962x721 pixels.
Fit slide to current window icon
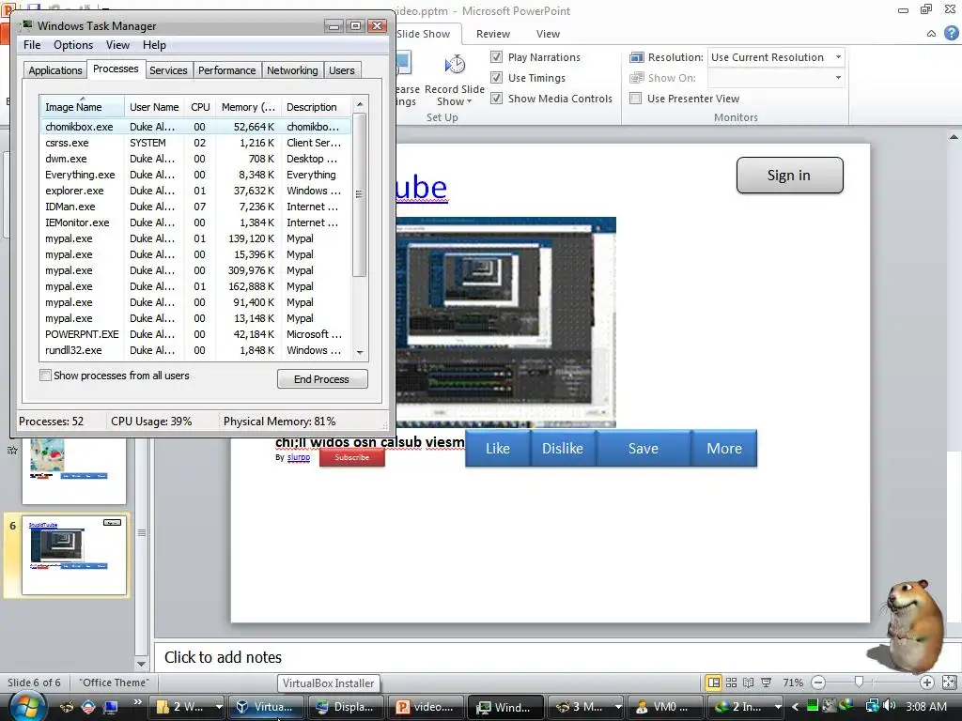(949, 683)
